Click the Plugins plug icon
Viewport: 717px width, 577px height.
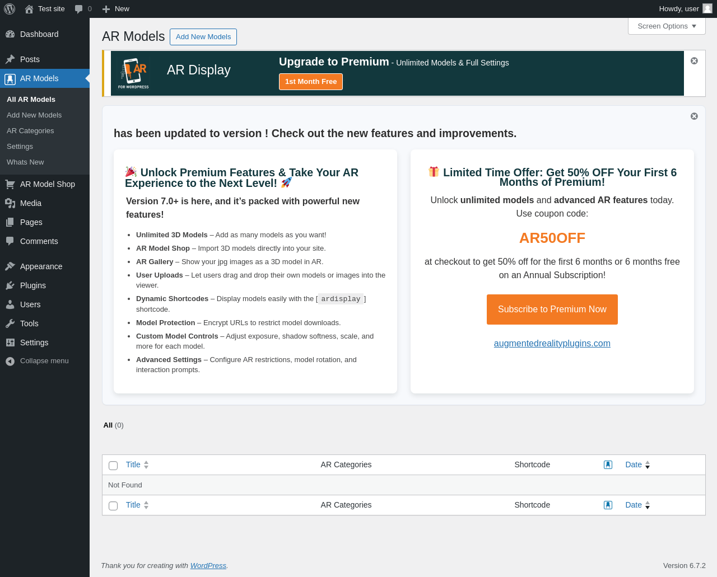tap(10, 285)
